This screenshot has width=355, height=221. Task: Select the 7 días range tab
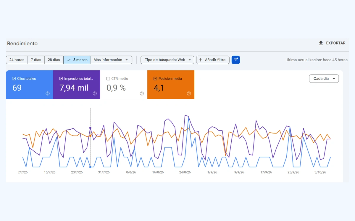tap(36, 60)
